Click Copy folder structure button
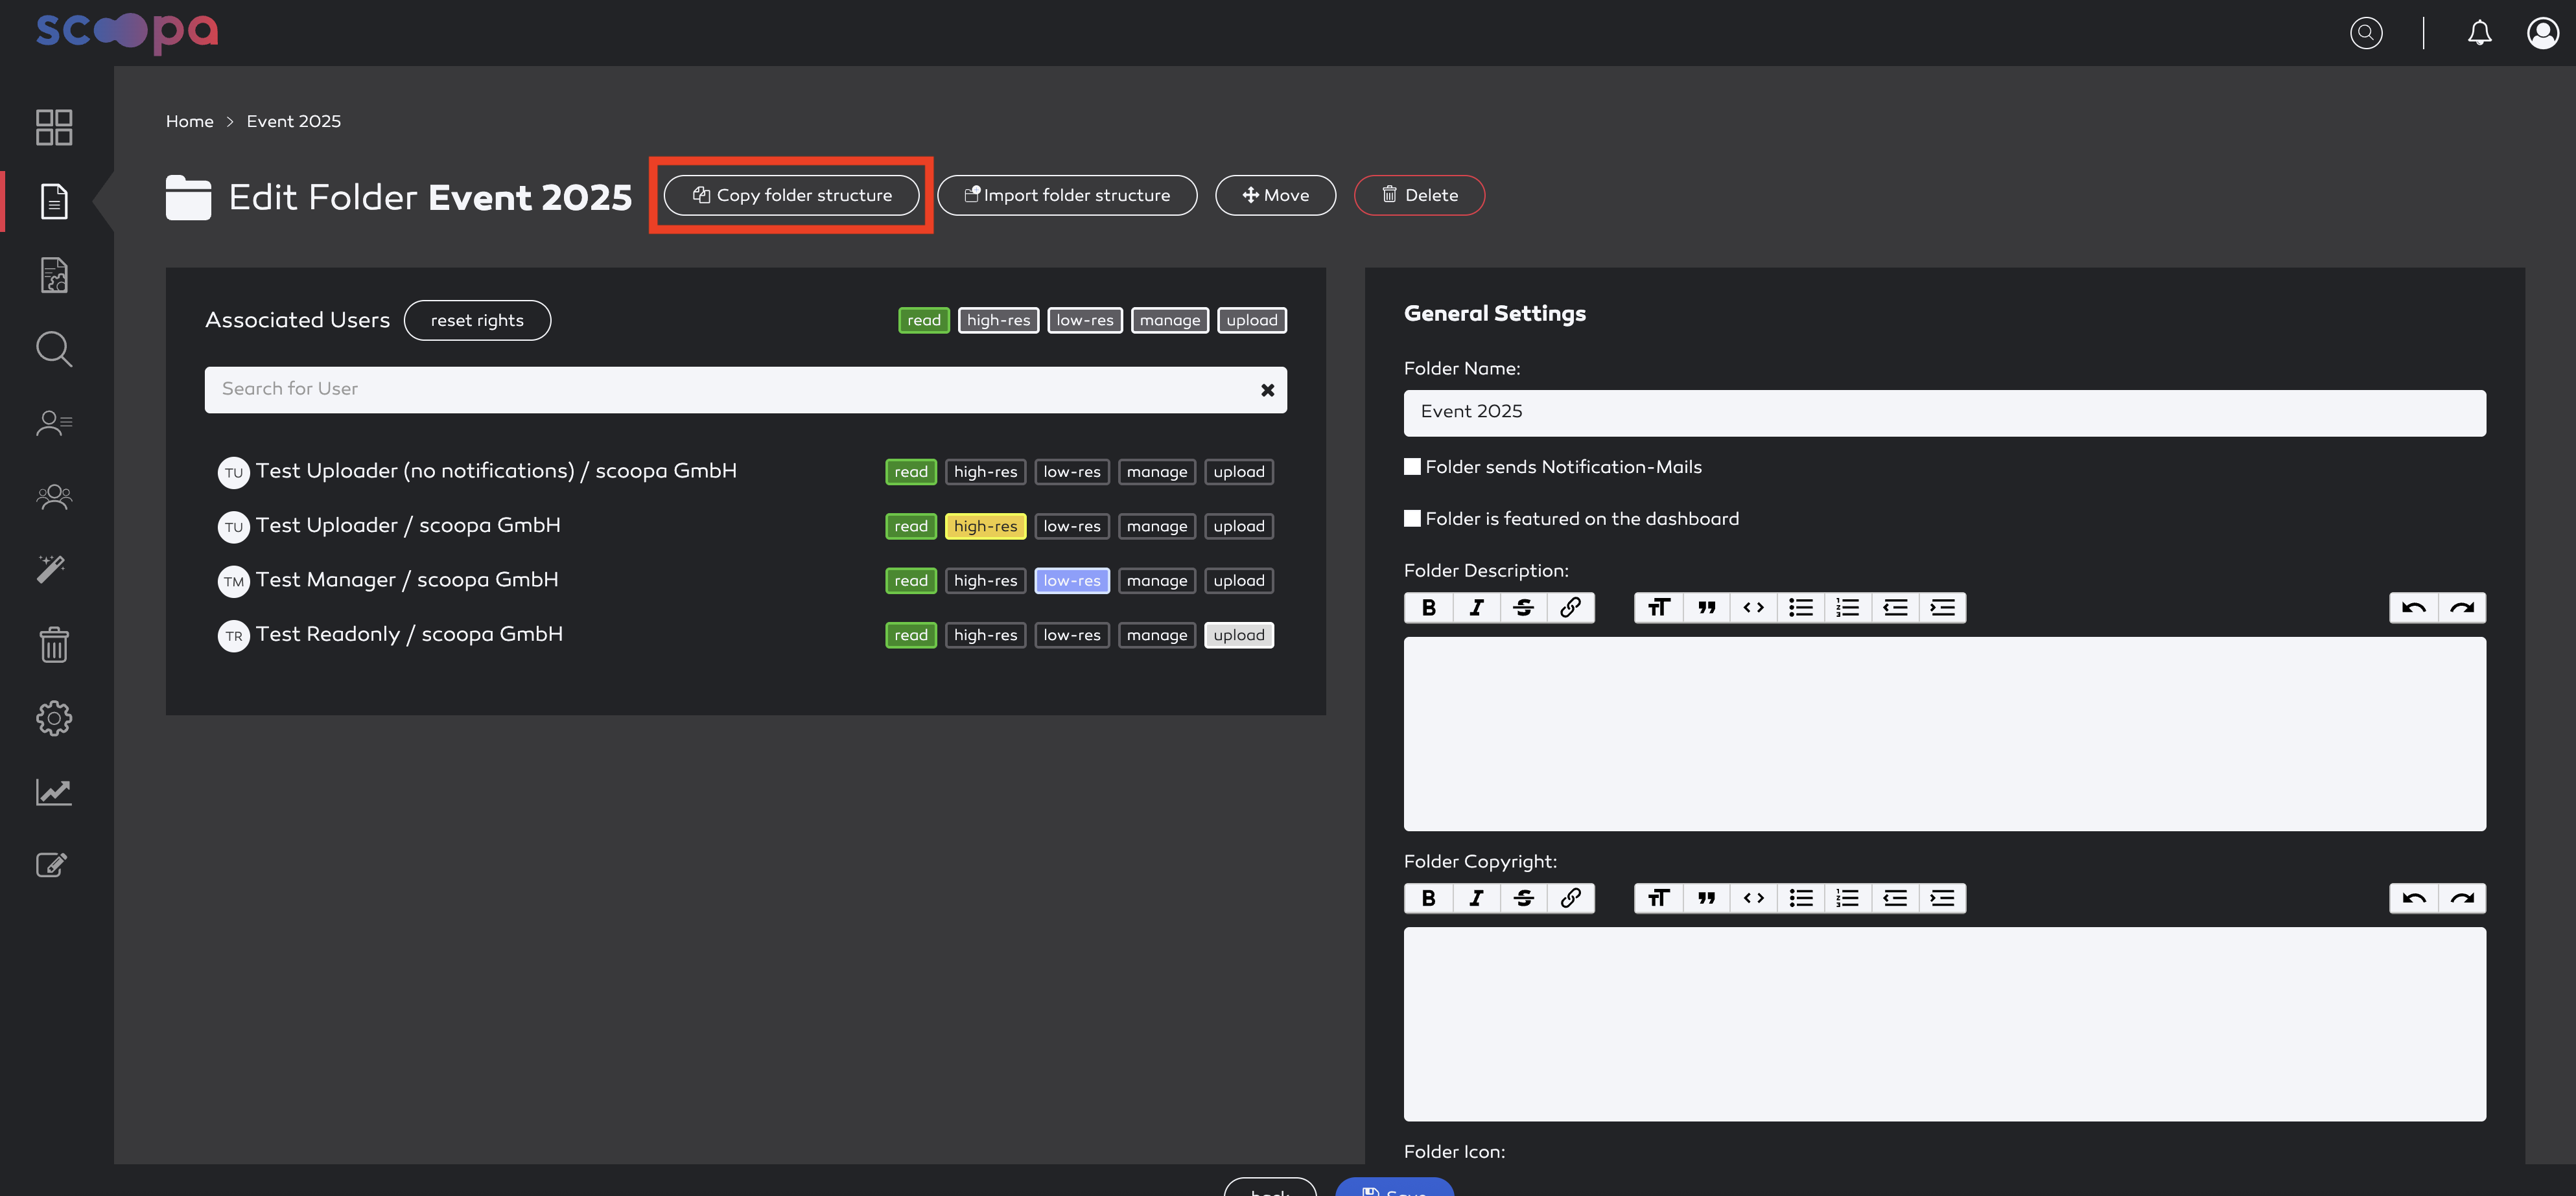 (792, 196)
